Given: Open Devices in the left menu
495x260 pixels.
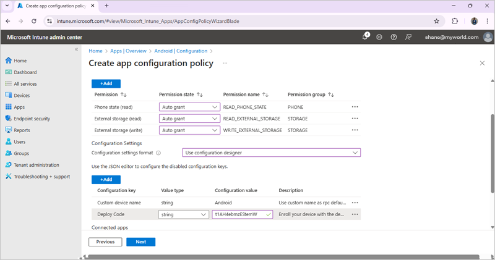Looking at the screenshot, I should click(22, 96).
